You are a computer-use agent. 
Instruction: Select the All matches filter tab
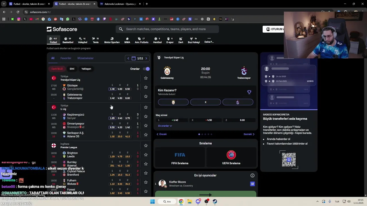(x=53, y=58)
